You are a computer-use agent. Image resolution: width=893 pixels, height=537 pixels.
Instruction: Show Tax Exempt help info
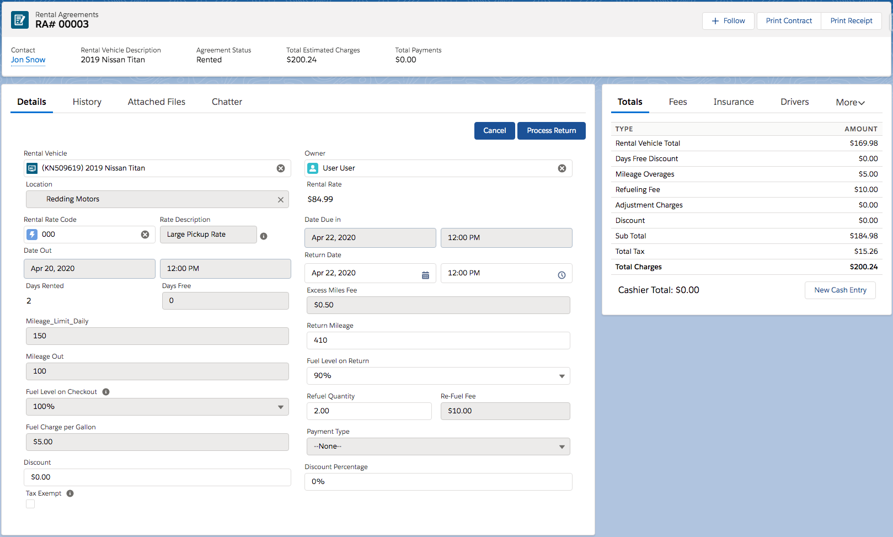tap(70, 493)
